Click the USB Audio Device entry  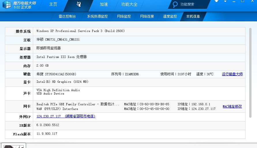coord(50,93)
